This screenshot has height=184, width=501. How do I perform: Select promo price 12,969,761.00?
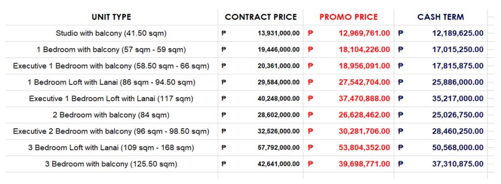click(x=364, y=33)
